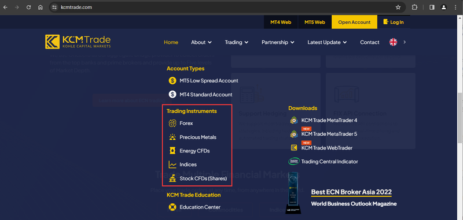
Task: Click the Account Types heading
Action: pos(185,68)
